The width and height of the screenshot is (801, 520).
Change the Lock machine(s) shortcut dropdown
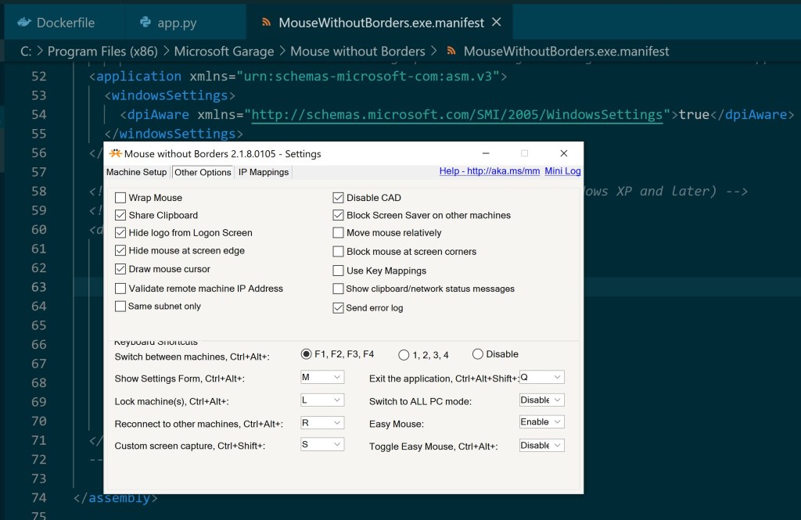pyautogui.click(x=322, y=400)
